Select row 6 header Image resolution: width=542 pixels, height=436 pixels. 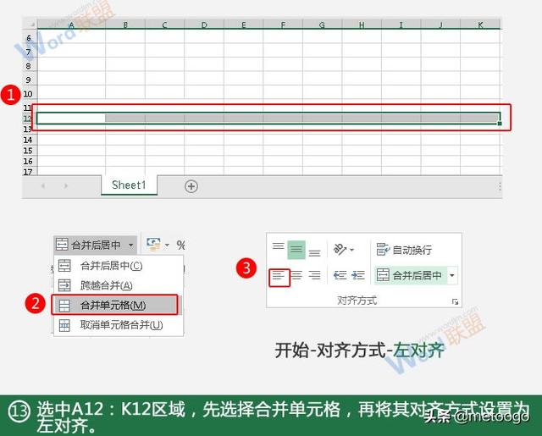tap(29, 37)
